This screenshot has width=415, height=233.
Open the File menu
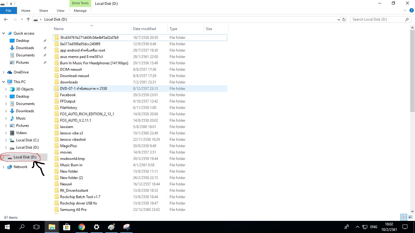9,11
